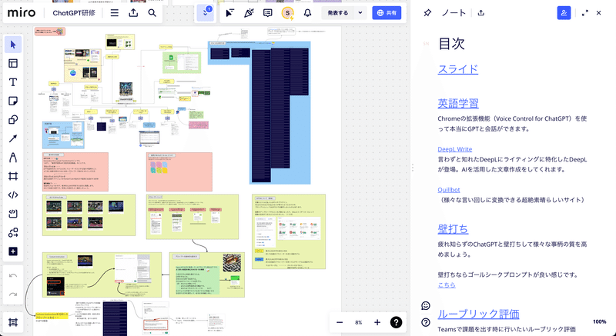Click the miro logo
The height and width of the screenshot is (336, 616).
click(x=22, y=13)
